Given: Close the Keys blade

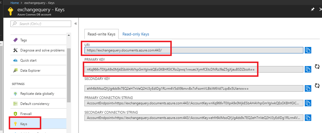Looking at the screenshot, I should [x=320, y=10].
